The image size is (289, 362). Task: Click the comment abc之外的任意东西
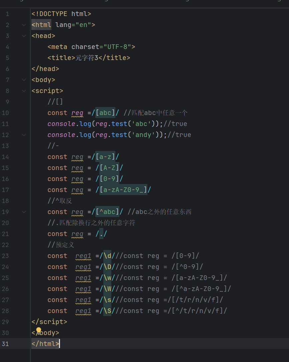[163, 212]
